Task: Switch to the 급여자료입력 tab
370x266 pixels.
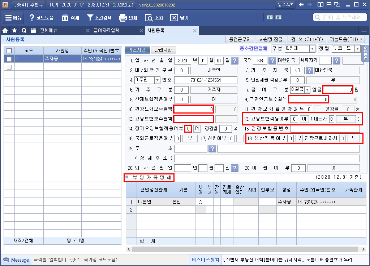Action: tap(107, 30)
